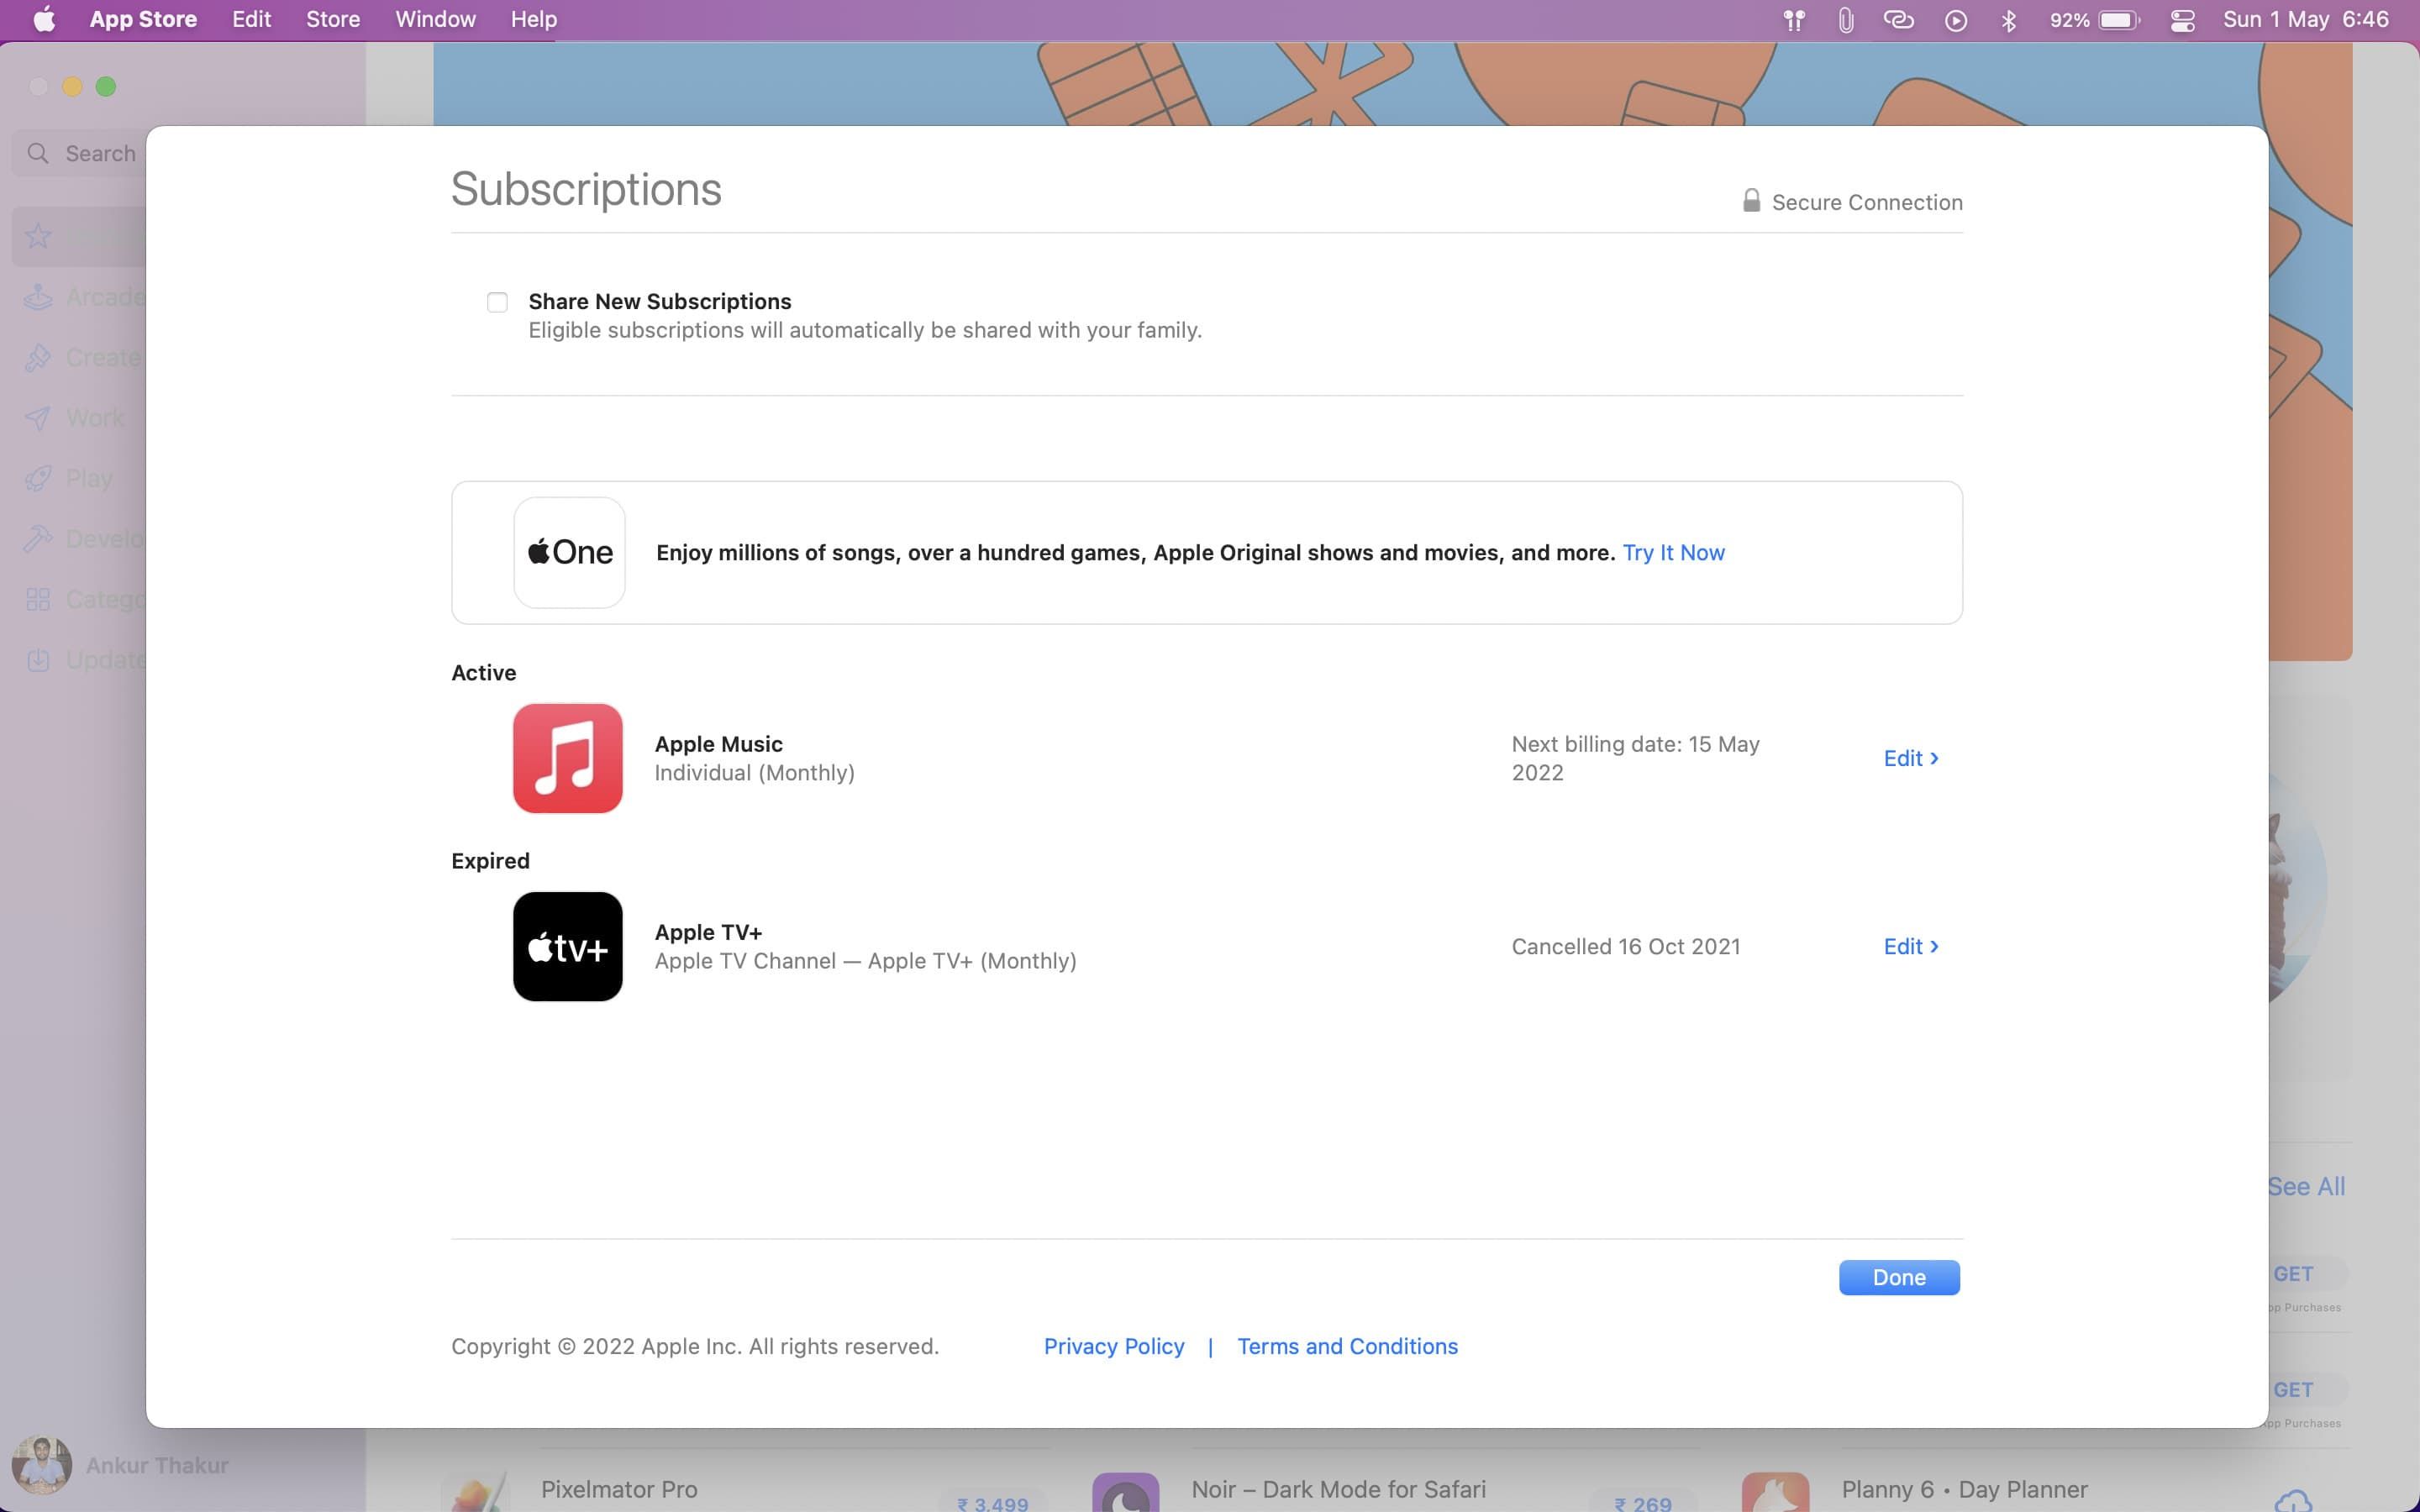This screenshot has width=2420, height=1512.
Task: Click the Subscriptions heading
Action: (586, 189)
